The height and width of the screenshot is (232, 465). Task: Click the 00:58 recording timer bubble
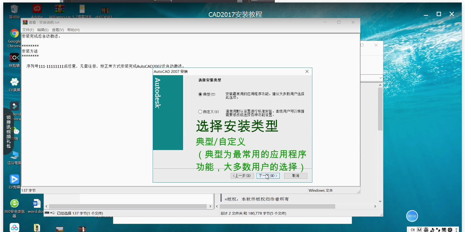(x=412, y=216)
